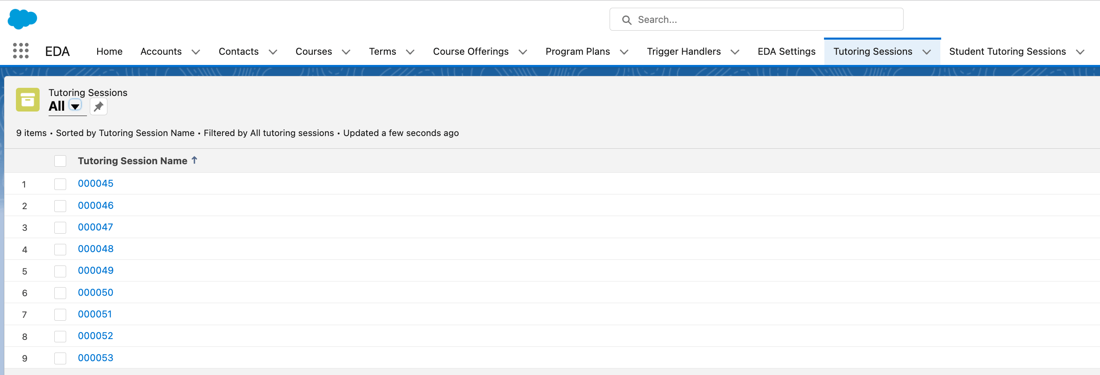The image size is (1100, 375).
Task: Click the Tutoring Sessions list view icon
Action: [27, 100]
